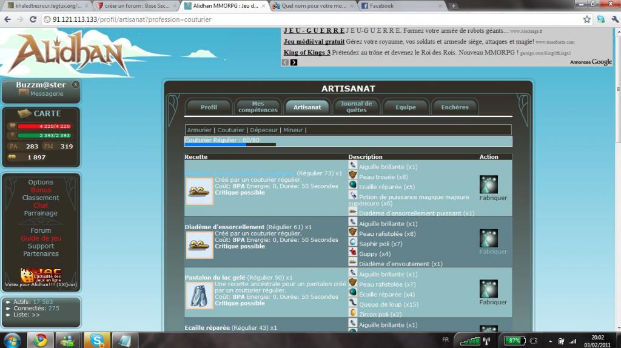The height and width of the screenshot is (348, 621).
Task: Expand the connected players Liste >>
Action: [27, 315]
